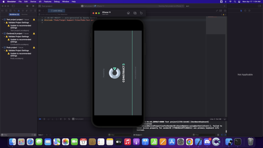Rotate the Simulator device

(x=141, y=13)
